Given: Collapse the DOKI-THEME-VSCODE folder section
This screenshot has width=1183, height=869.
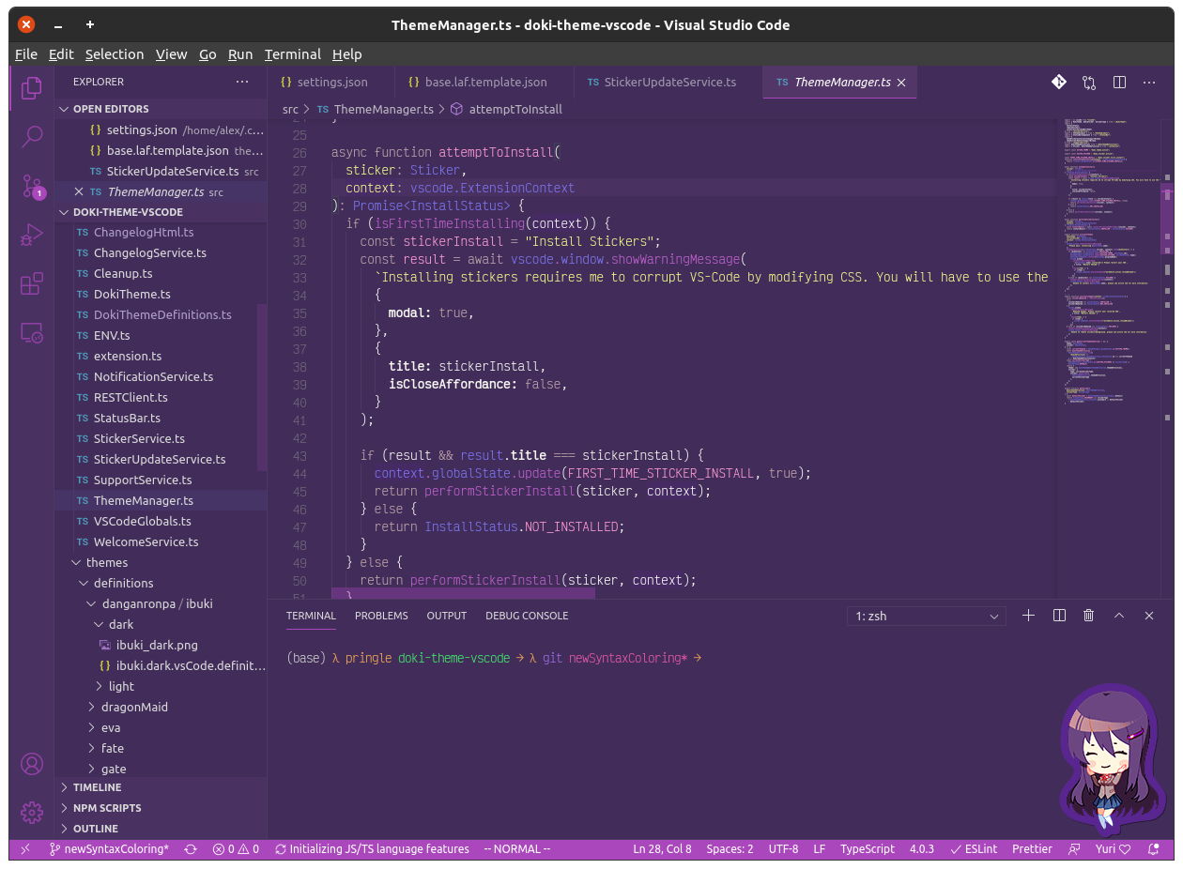Looking at the screenshot, I should [161, 212].
